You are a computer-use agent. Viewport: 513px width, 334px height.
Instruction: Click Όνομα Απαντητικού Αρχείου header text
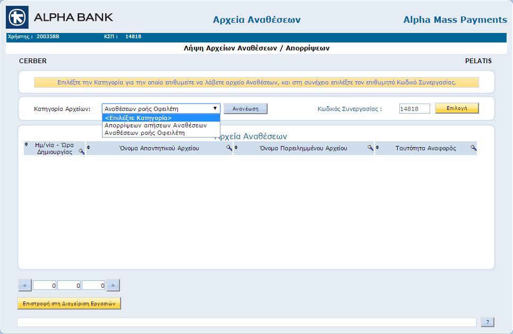click(x=159, y=148)
